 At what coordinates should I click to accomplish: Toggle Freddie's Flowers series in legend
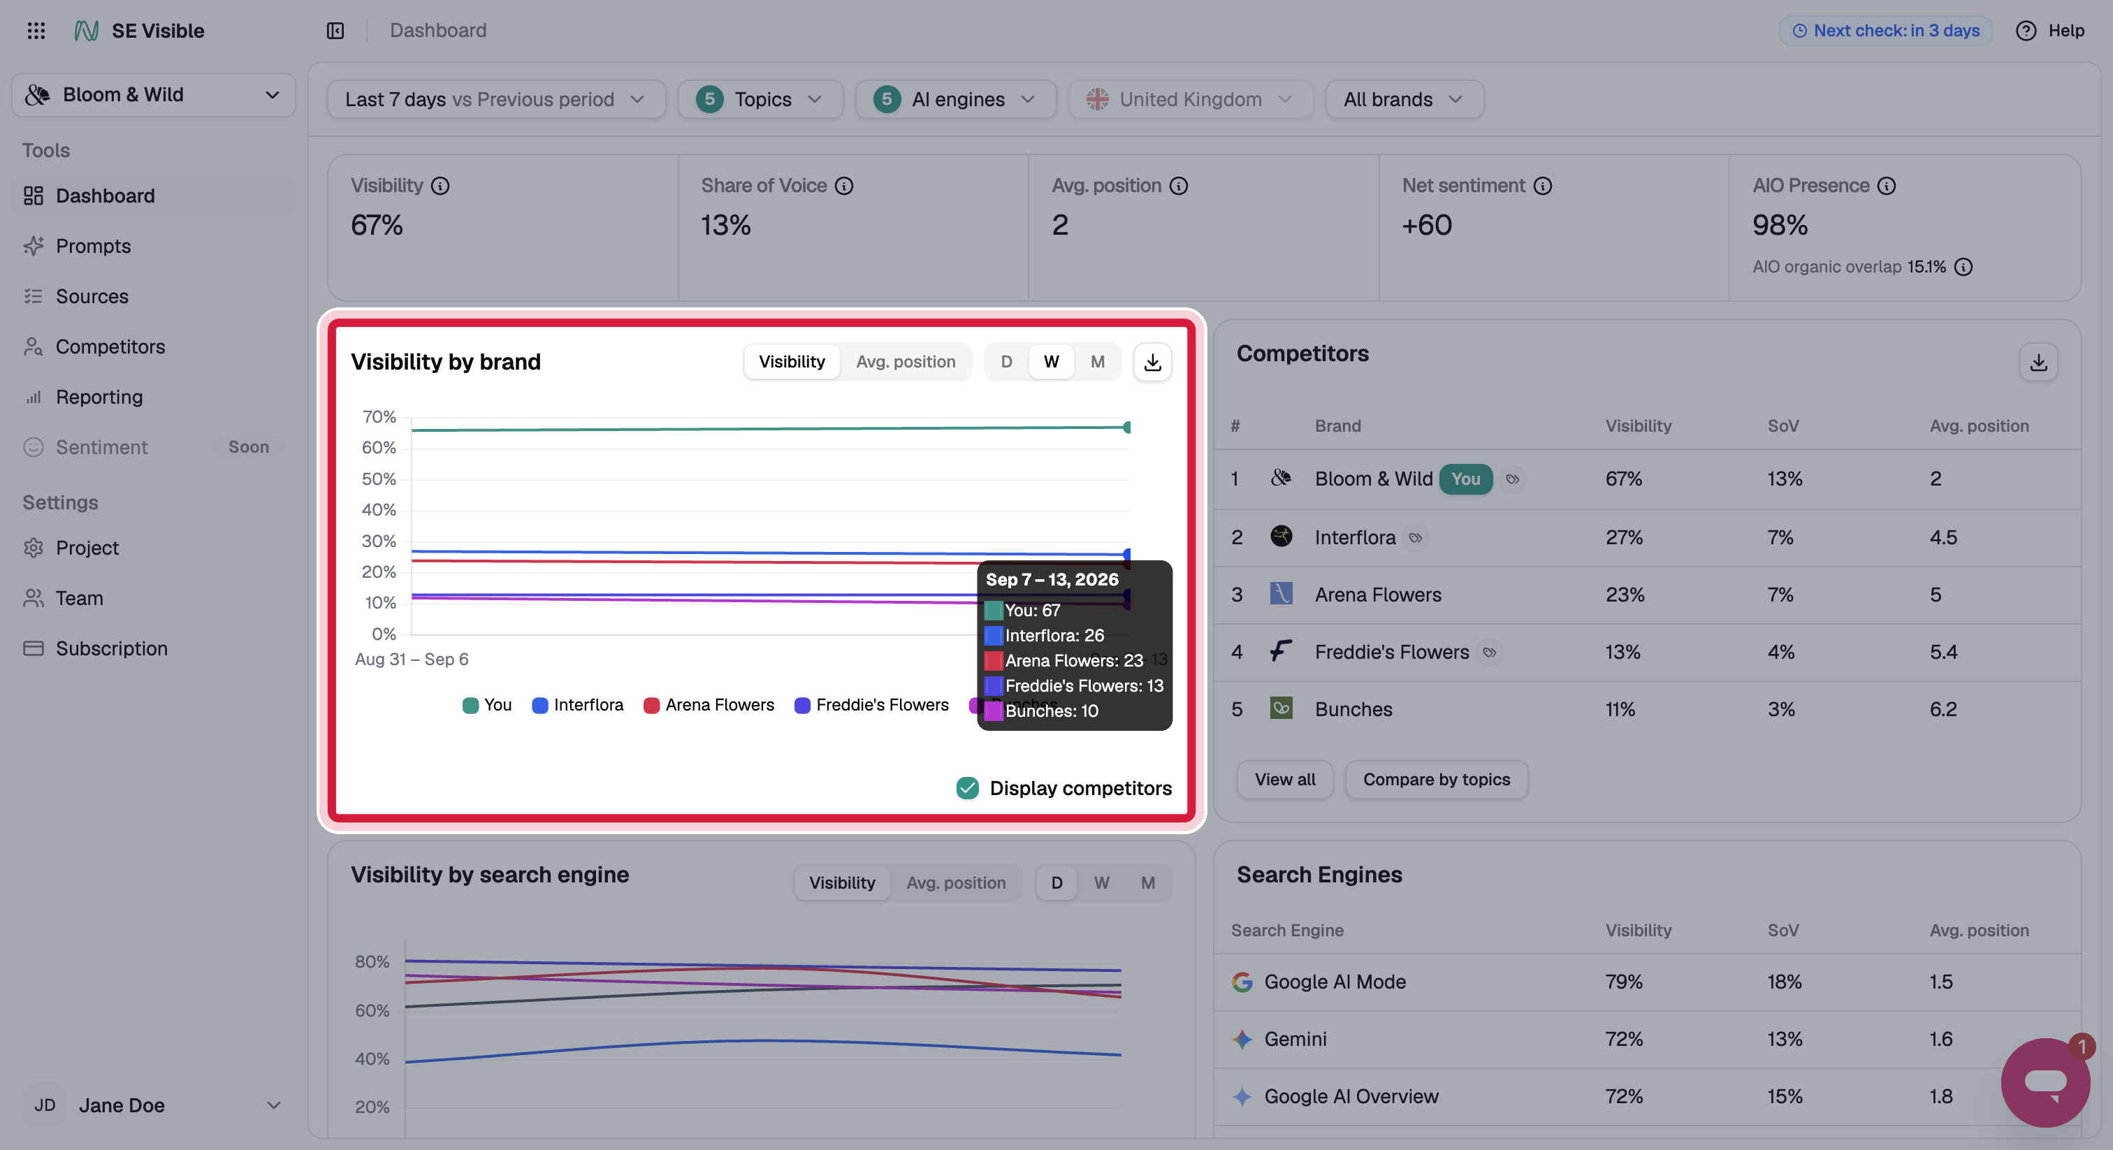click(871, 706)
